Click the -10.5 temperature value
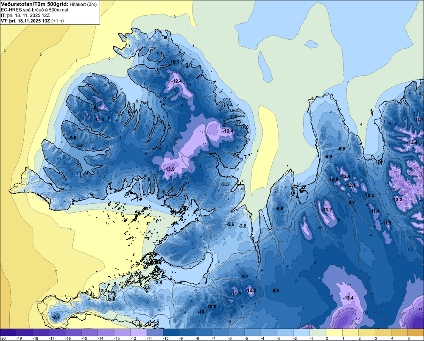This screenshot has width=424, height=341. [369, 195]
